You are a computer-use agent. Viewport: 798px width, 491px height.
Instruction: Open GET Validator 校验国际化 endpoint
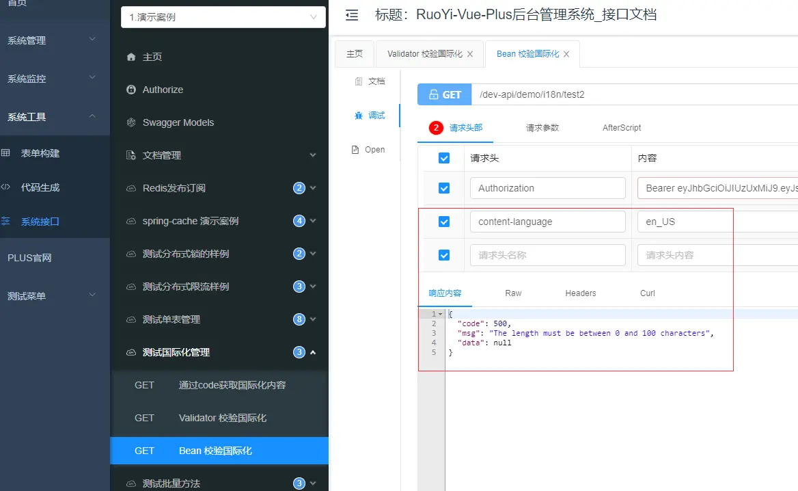(x=219, y=418)
